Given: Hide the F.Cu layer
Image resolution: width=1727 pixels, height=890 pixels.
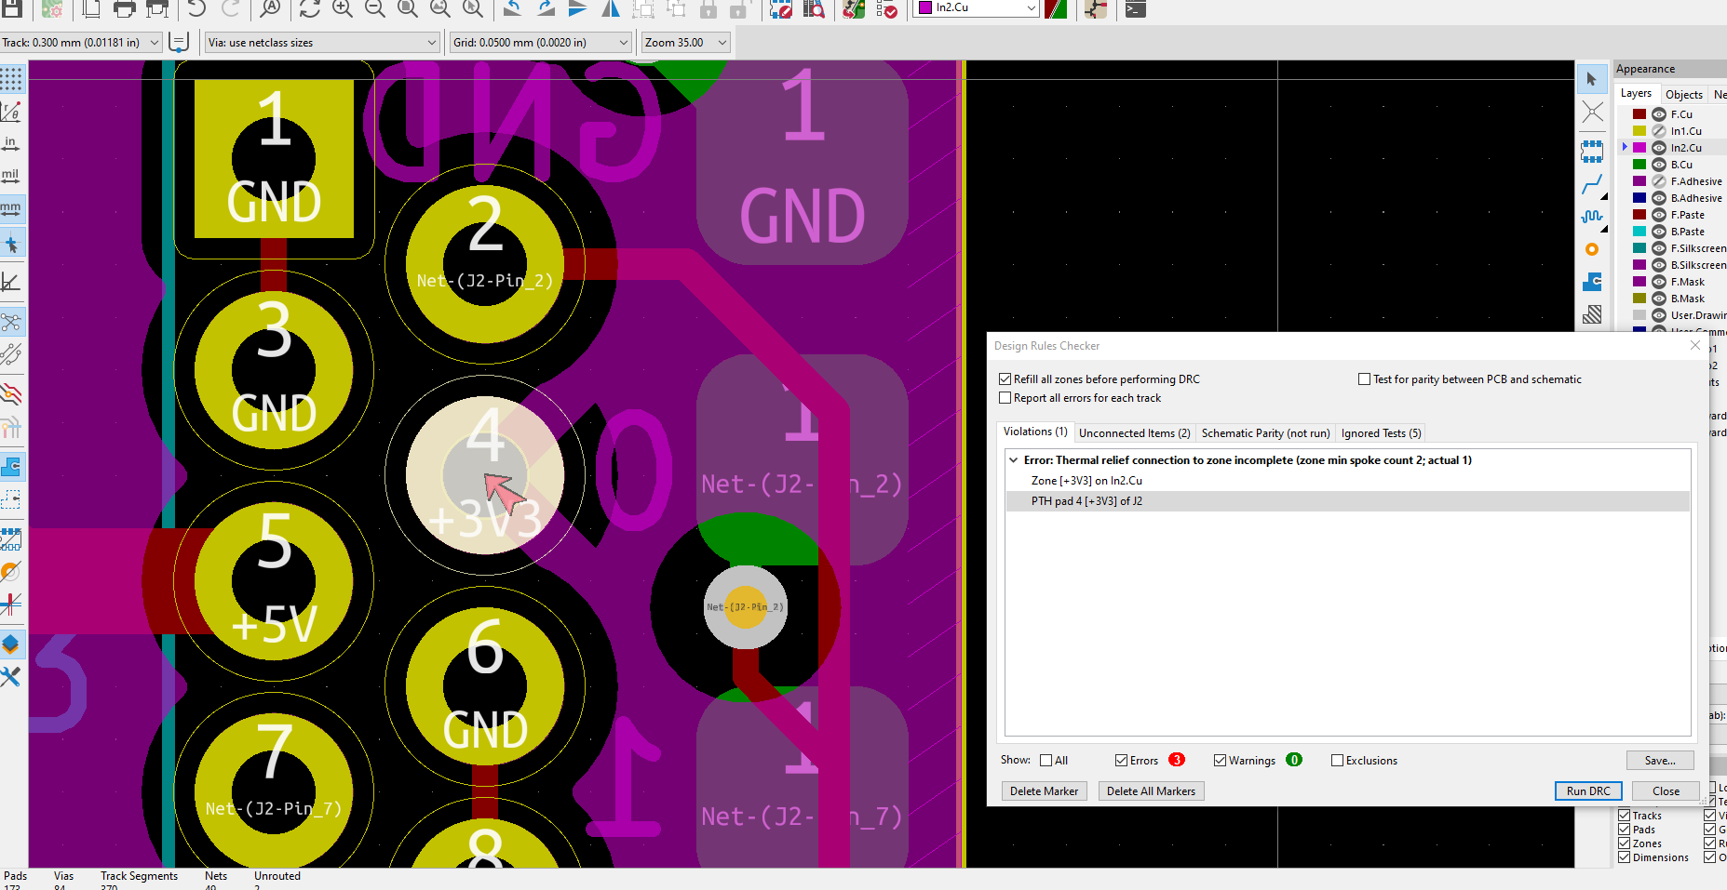Looking at the screenshot, I should pyautogui.click(x=1658, y=113).
